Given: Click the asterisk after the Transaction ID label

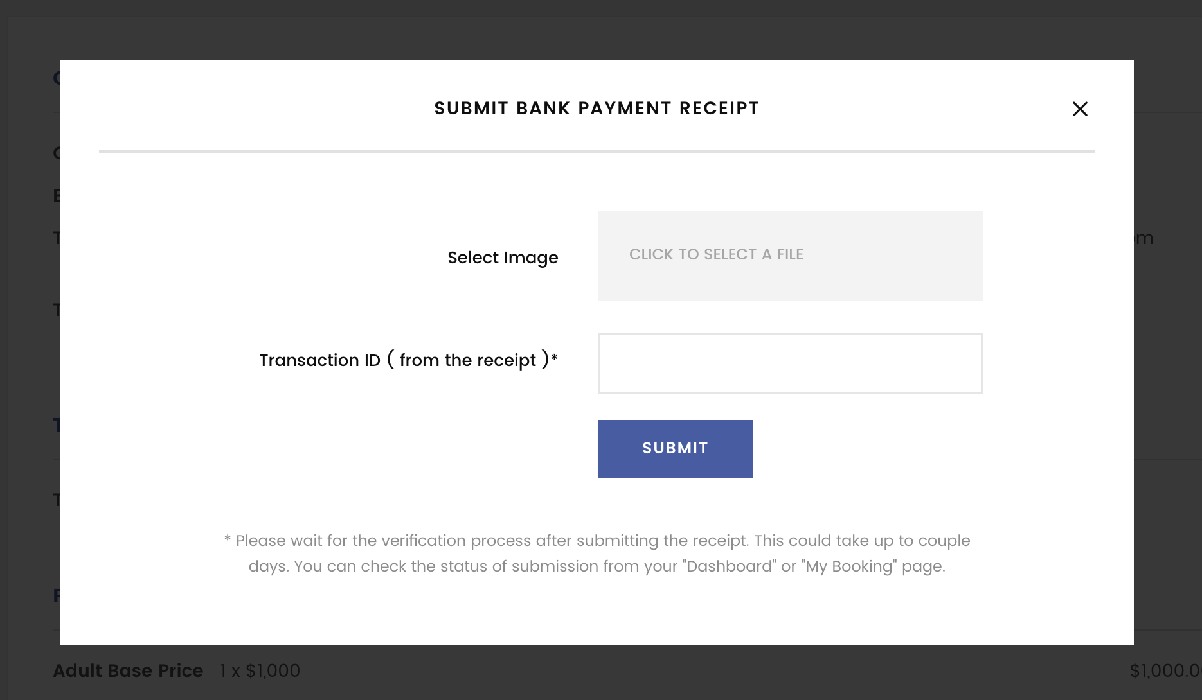Looking at the screenshot, I should 554,357.
